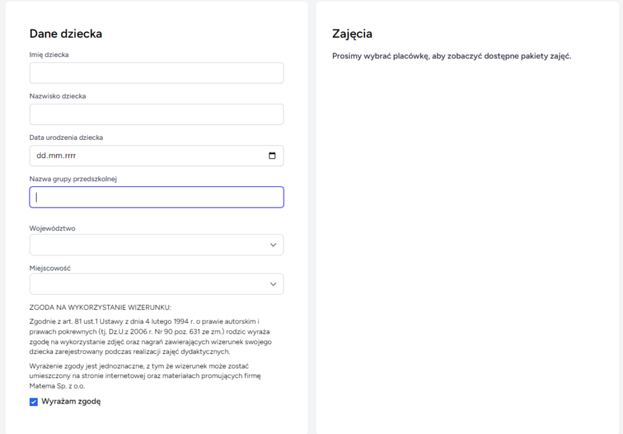This screenshot has width=623, height=434.
Task: Click the chevron arrow in Miejscowość field
Action: [x=273, y=284]
